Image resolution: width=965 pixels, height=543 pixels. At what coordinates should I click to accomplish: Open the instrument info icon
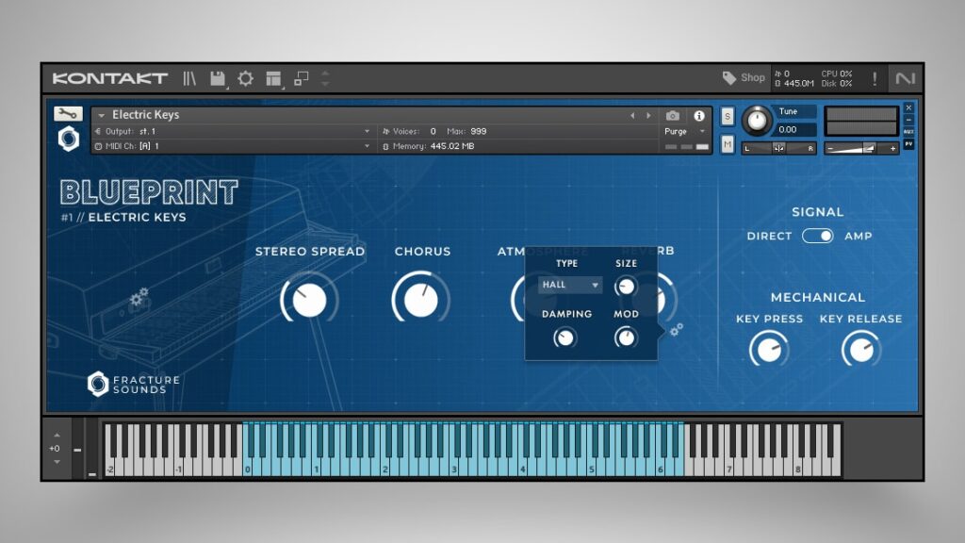click(x=699, y=116)
